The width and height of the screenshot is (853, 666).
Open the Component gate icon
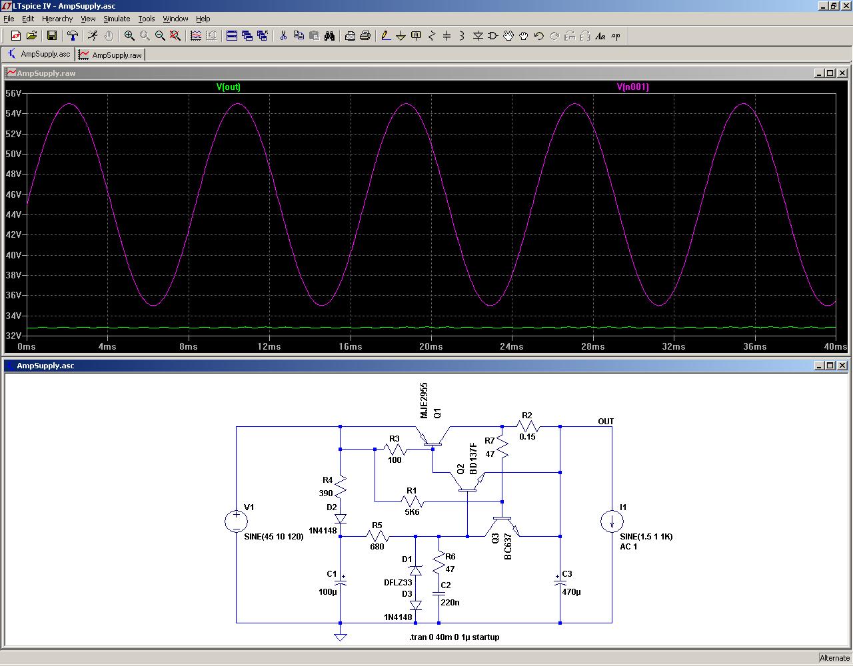[493, 36]
